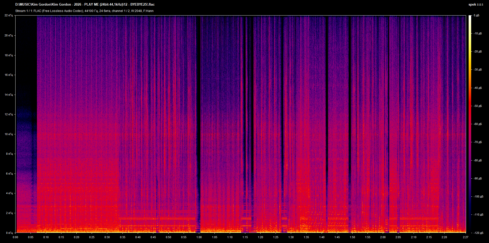The height and width of the screenshot is (243, 489).
Task: Click the 24 бита bit depth text
Action: pos(105,11)
